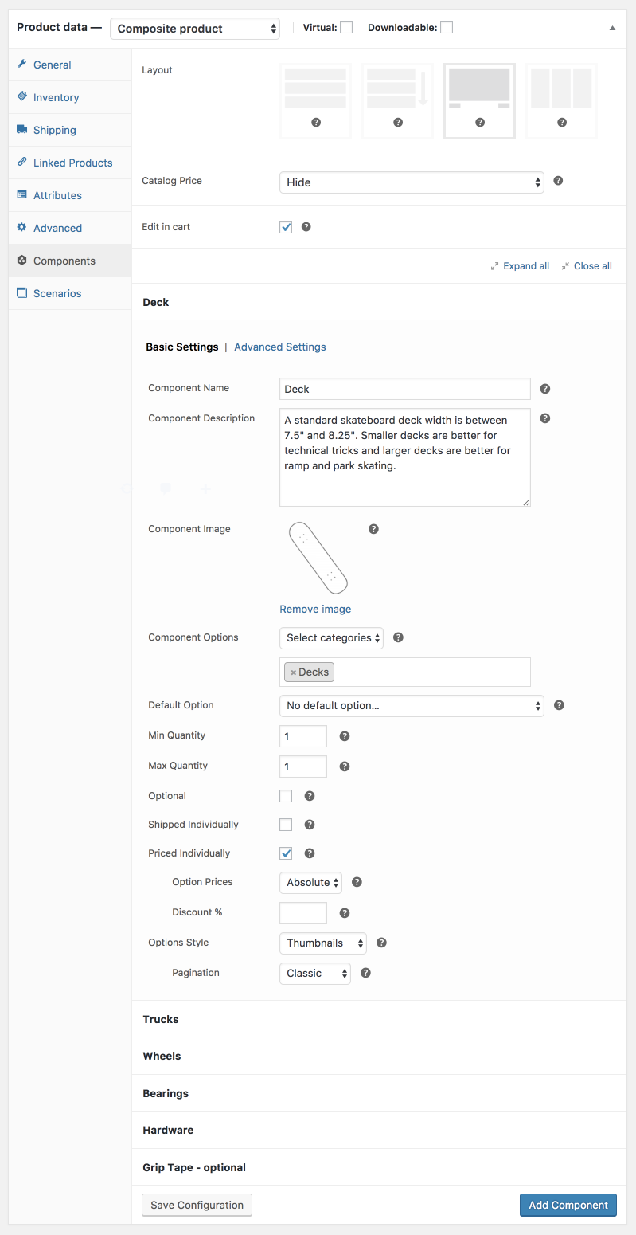Click the Remove image link

(315, 609)
